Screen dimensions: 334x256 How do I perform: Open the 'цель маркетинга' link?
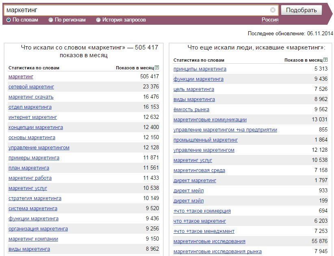pyautogui.click(x=194, y=89)
